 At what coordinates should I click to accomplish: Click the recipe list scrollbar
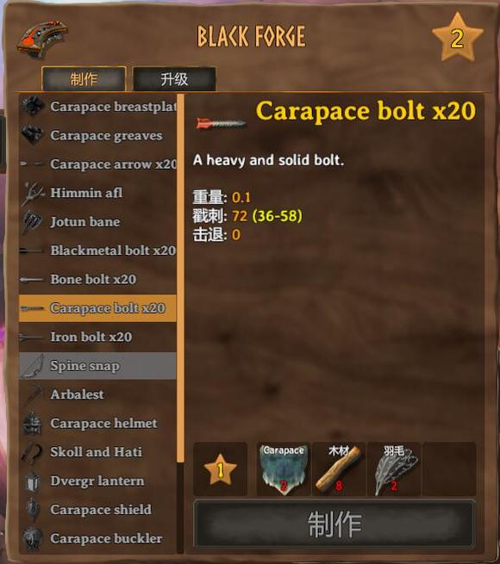click(180, 278)
